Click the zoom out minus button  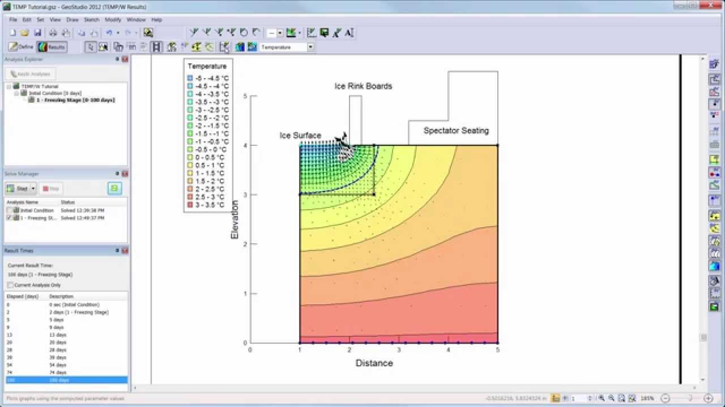point(666,399)
